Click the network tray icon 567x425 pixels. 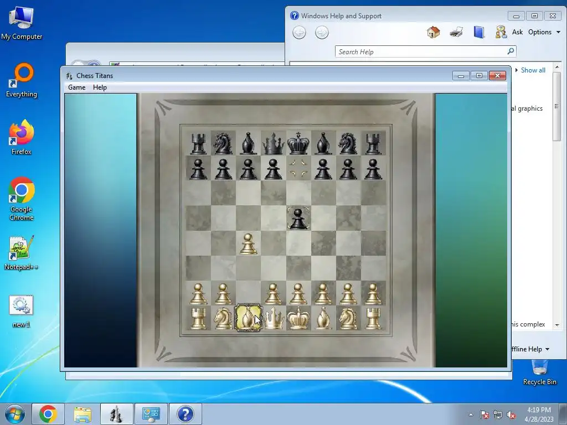pos(498,414)
